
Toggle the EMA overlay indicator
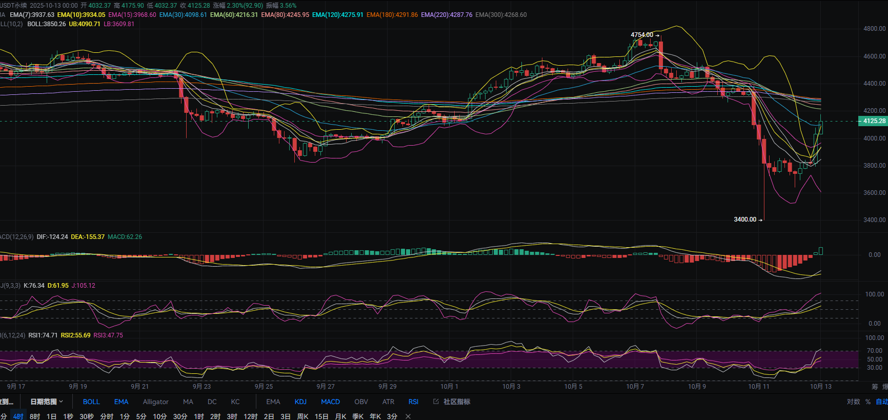121,402
